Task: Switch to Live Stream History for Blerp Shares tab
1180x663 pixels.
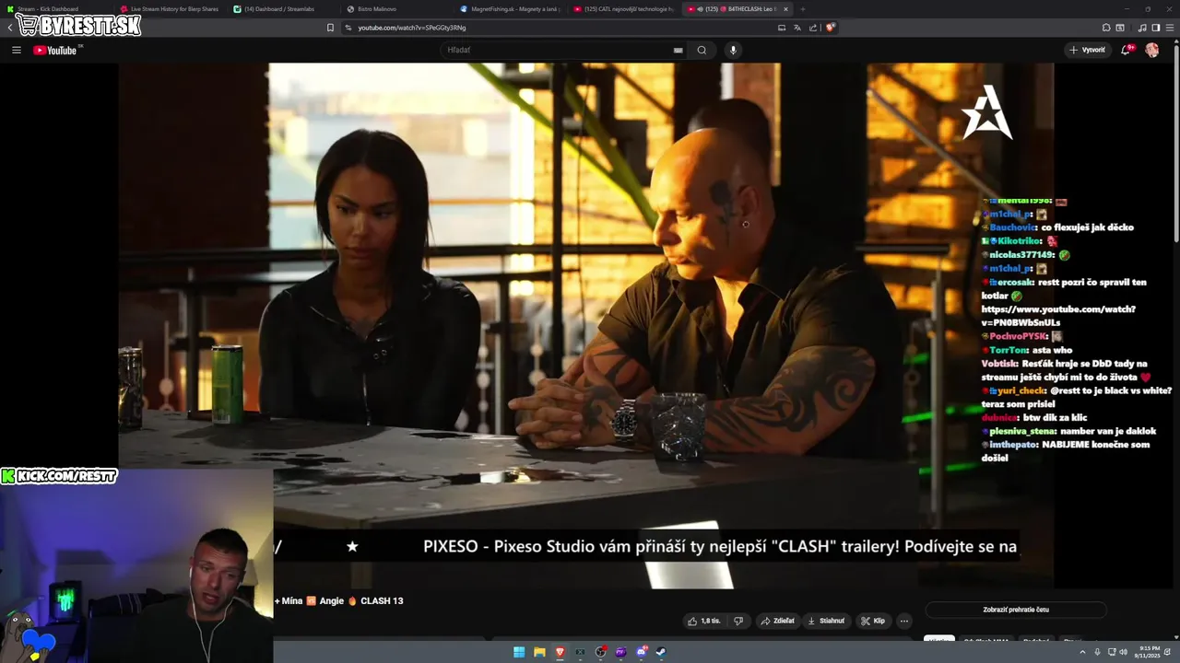Action: 170,8
